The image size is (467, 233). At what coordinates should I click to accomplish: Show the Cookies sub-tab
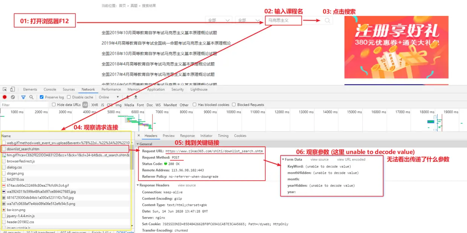(240, 136)
